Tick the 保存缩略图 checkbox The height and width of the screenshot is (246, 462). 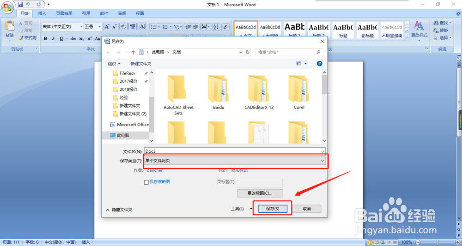coord(146,182)
